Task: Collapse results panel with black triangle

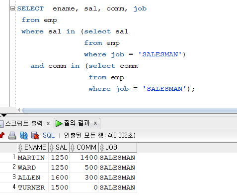Action: pyautogui.click(x=4, y=115)
